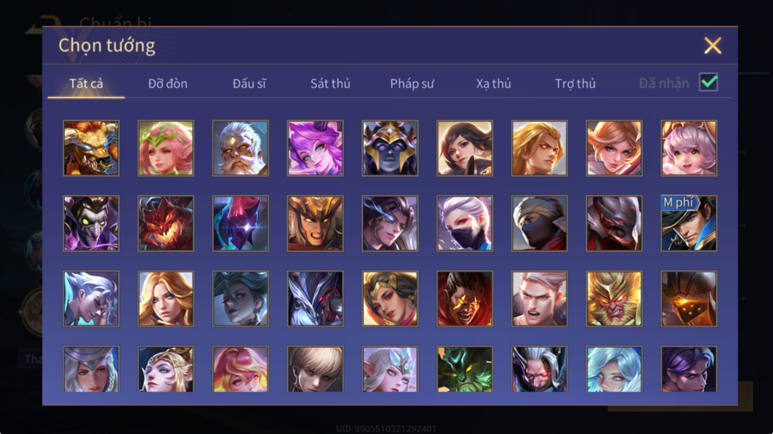Select the hero with the M phí label

click(689, 223)
